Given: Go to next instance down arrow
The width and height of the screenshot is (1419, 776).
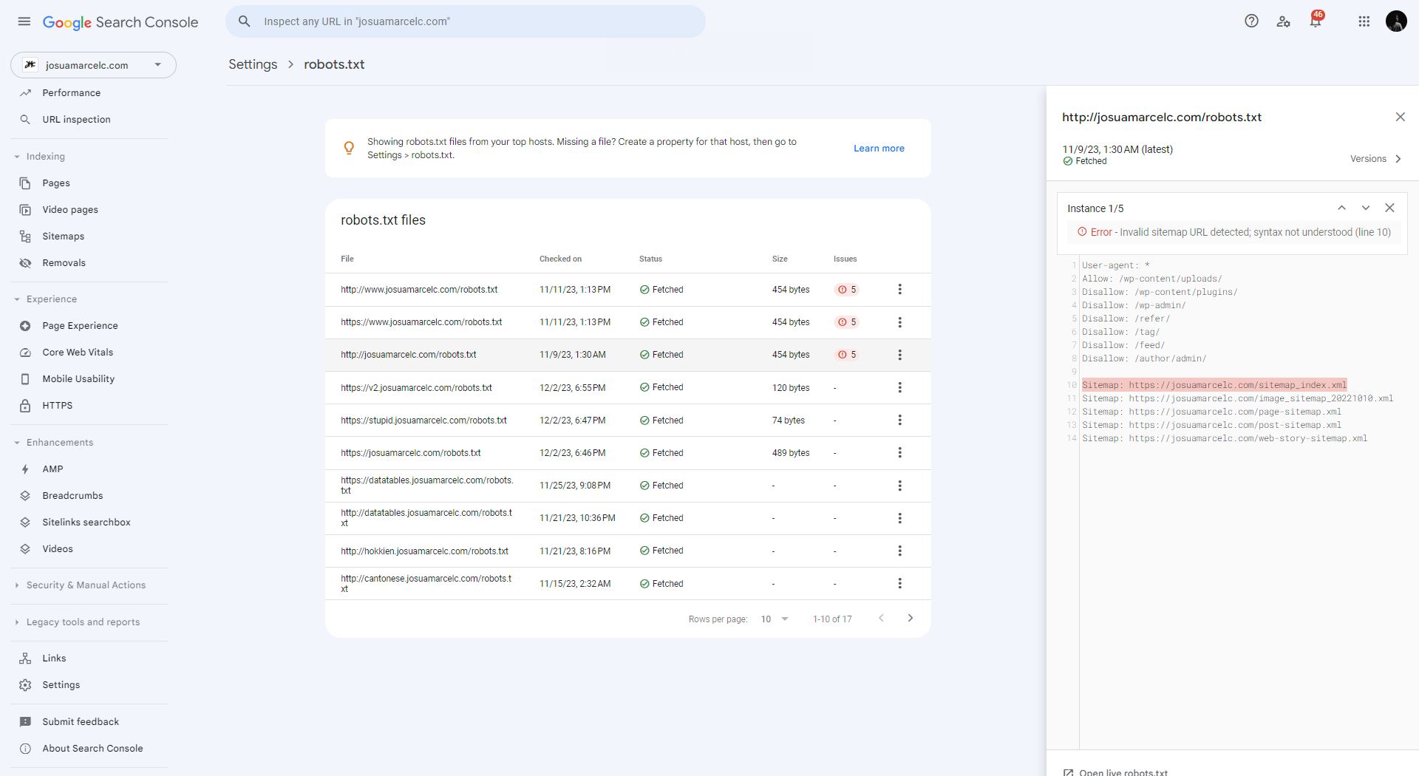Looking at the screenshot, I should 1366,208.
